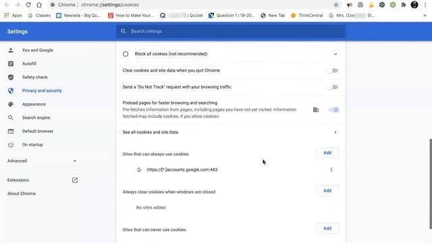Add a site that can never use cookies
Screen dimensions: 432x243
(x=327, y=228)
